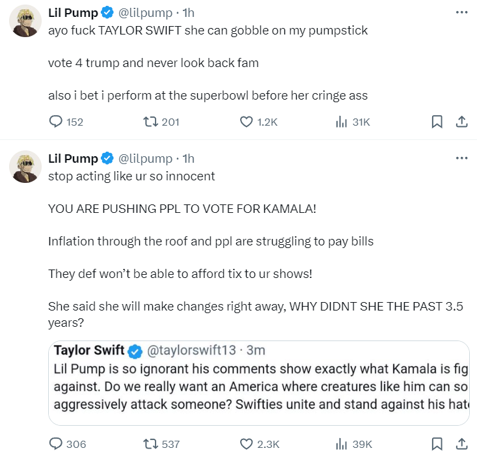477x457 pixels.
Task: Open @taylorswift13 handle in quoted tweet
Action: coord(191,350)
